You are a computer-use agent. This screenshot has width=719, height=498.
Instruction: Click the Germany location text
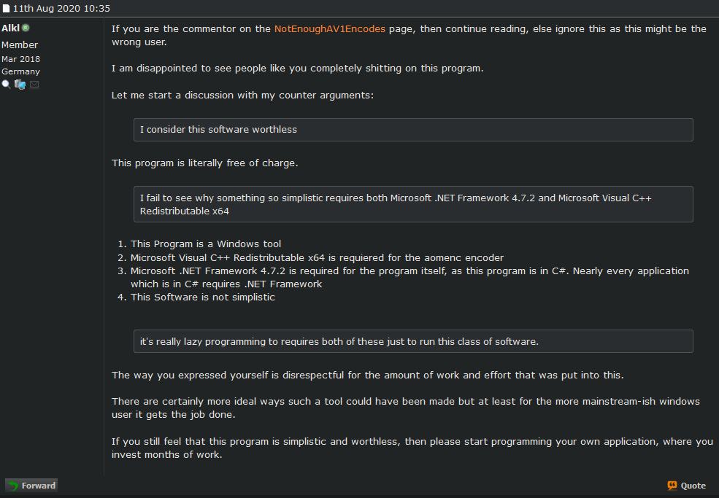pyautogui.click(x=20, y=71)
